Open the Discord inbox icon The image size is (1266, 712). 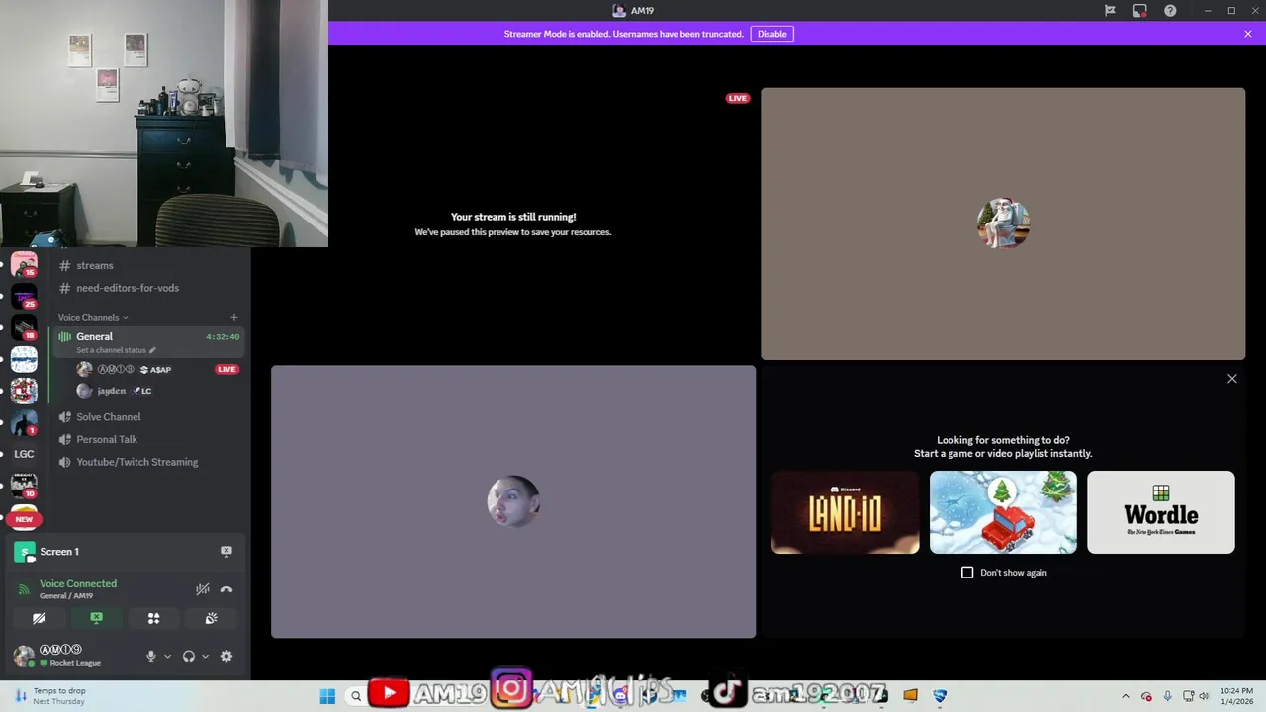1140,11
